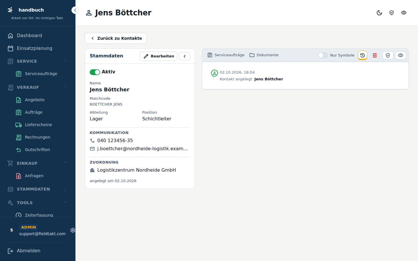Viewport: 418px width, 261px height.
Task: Toggle the Aktiv switch off
Action: 95,72
